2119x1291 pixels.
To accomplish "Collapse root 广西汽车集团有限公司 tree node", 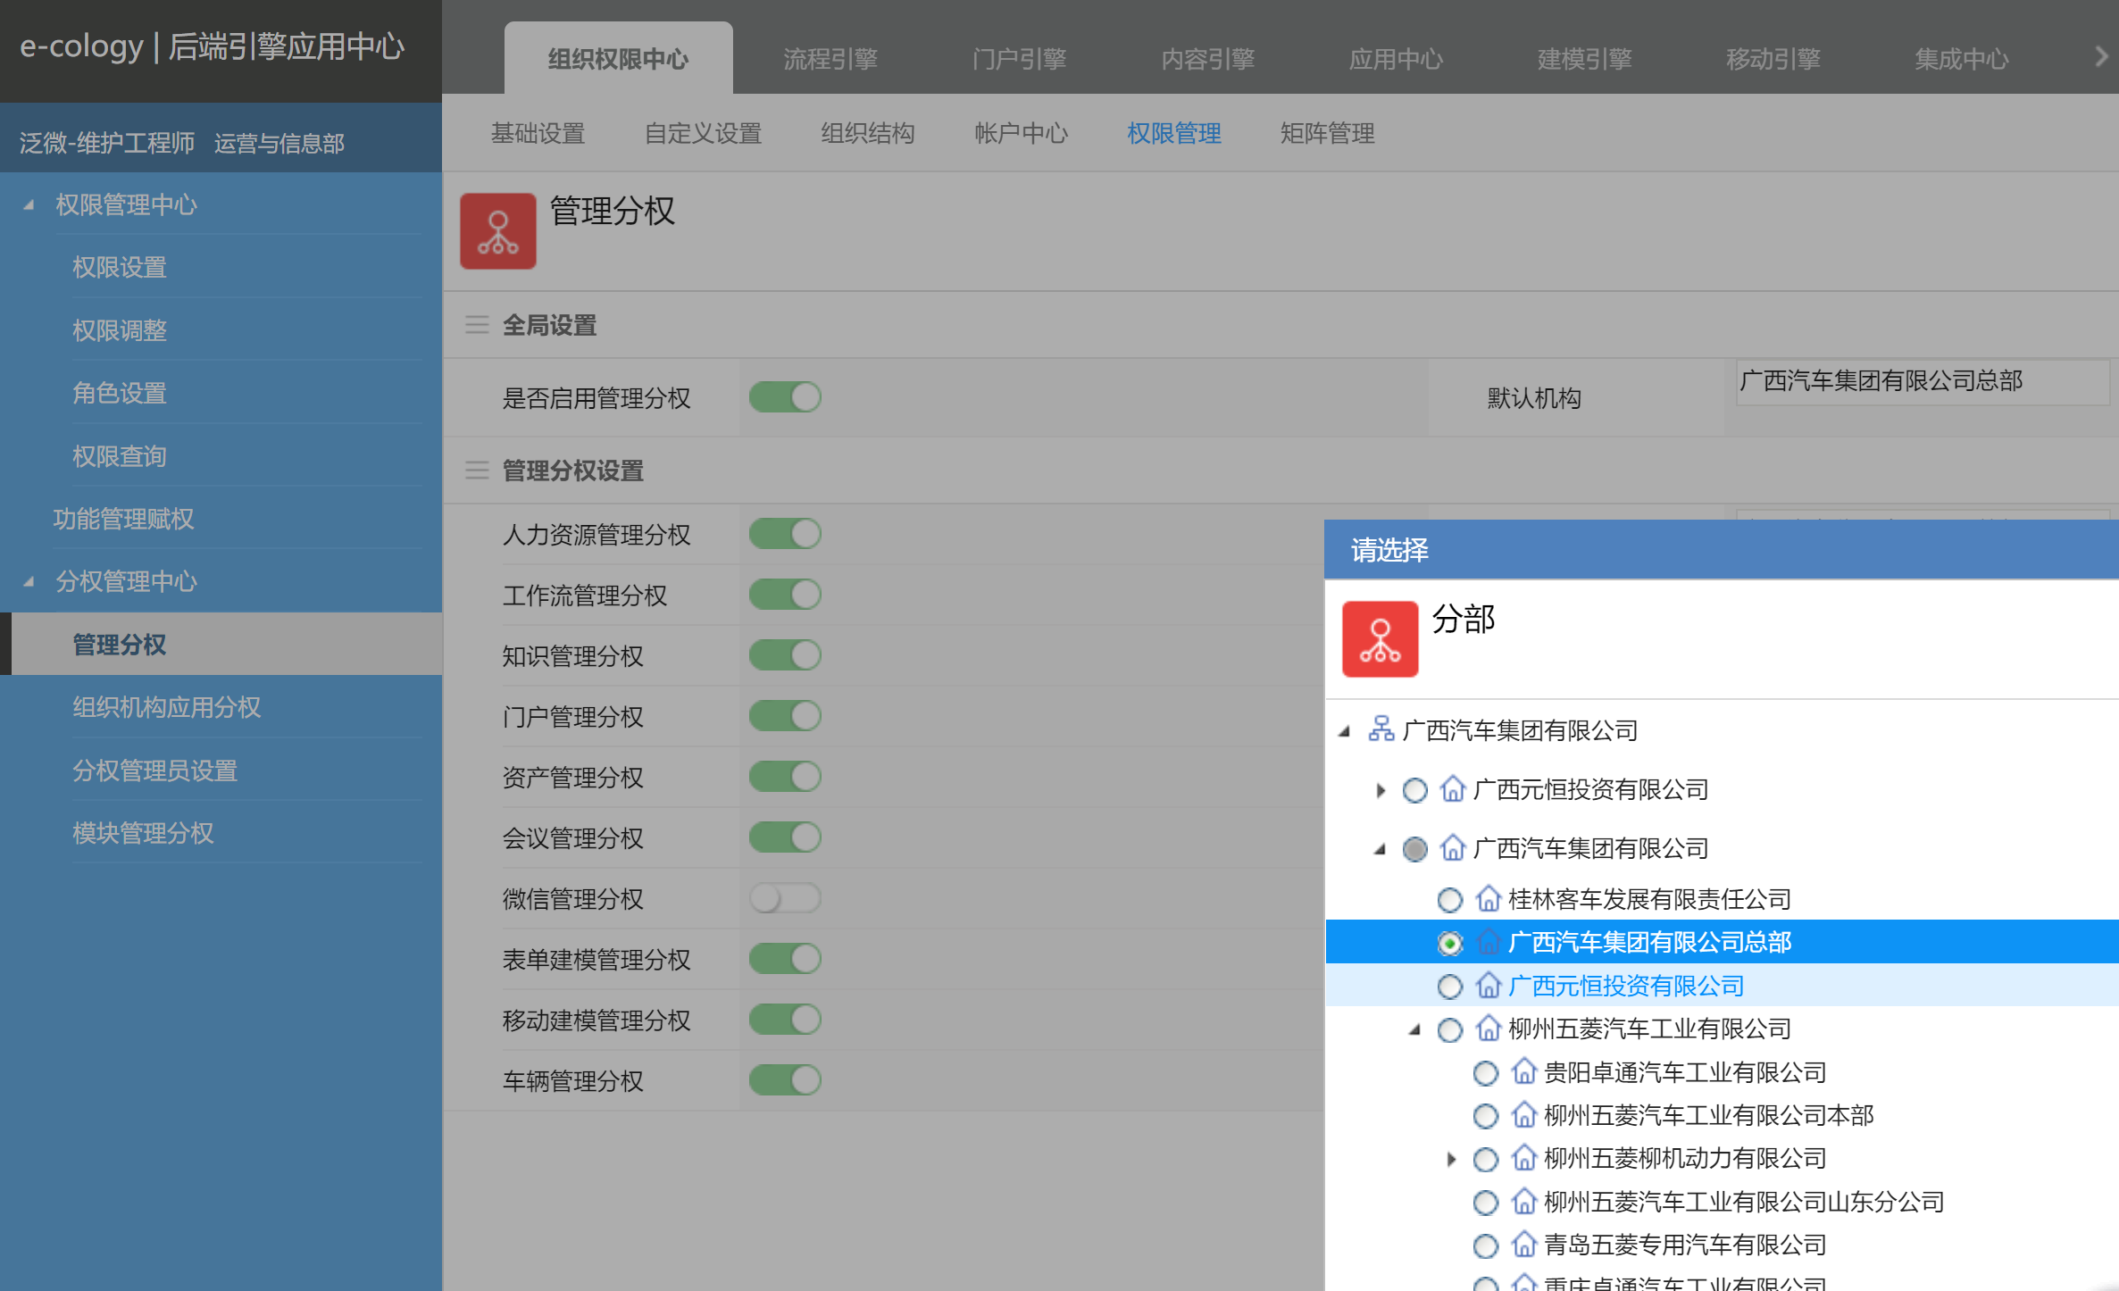I will [x=1345, y=731].
